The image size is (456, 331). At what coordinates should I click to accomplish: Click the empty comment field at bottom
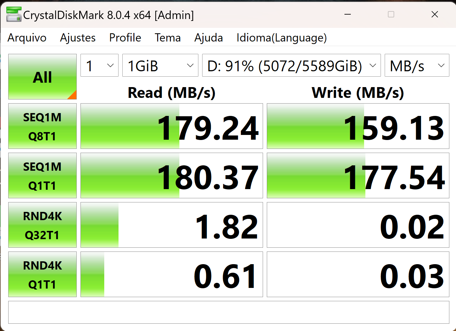[x=229, y=312]
